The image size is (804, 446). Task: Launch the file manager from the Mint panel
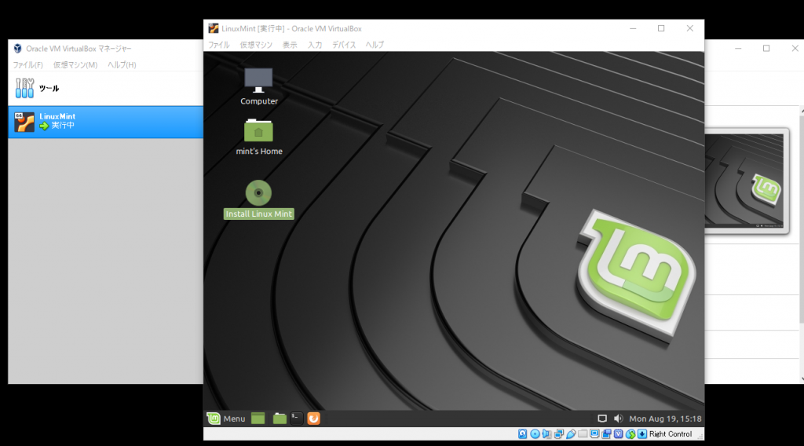click(x=280, y=419)
